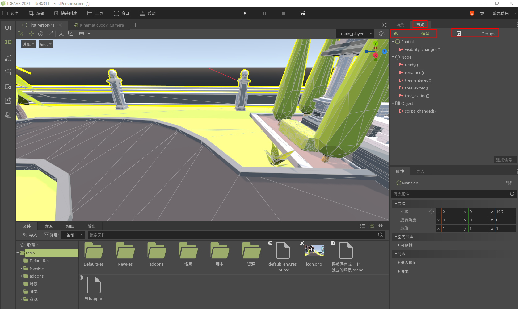
Task: Open the 显示 display dropdown
Action: 46,44
